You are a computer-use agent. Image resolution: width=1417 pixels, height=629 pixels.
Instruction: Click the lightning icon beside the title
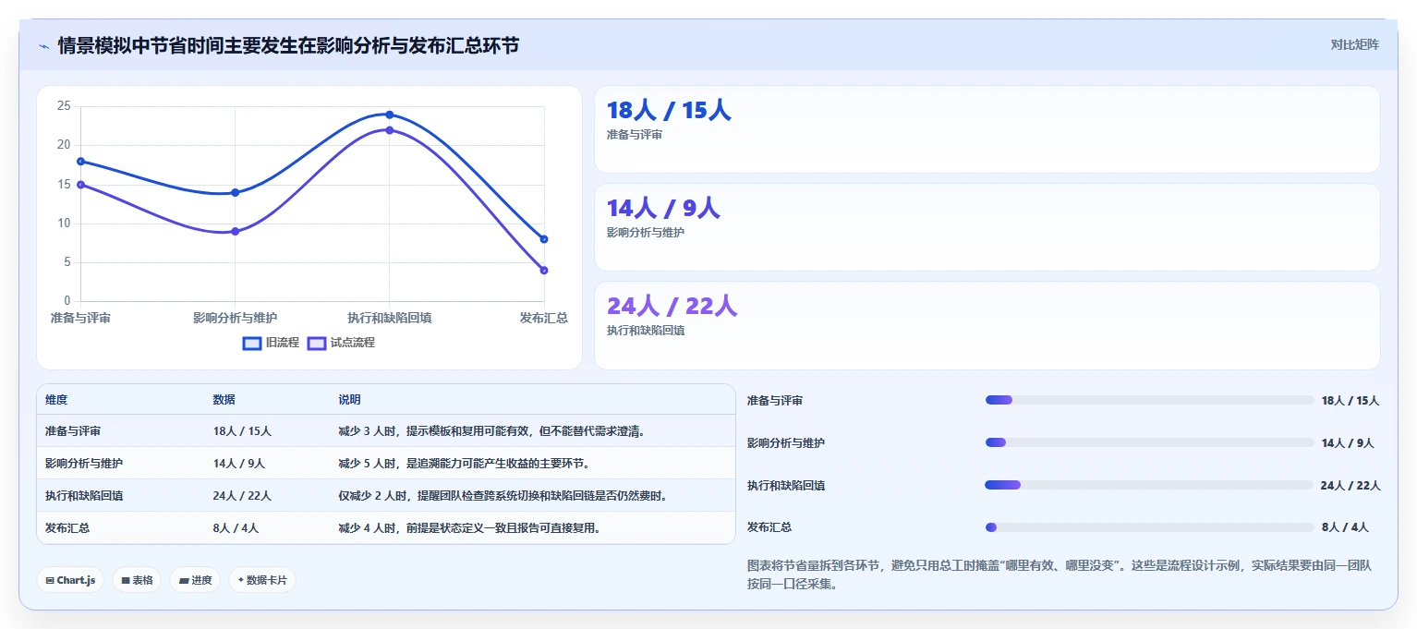(x=43, y=45)
